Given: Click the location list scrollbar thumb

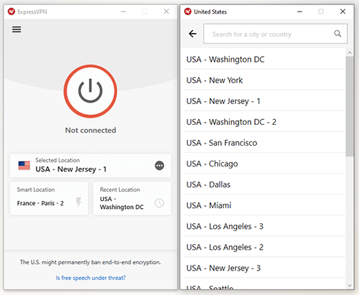Looking at the screenshot, I should pyautogui.click(x=350, y=106).
